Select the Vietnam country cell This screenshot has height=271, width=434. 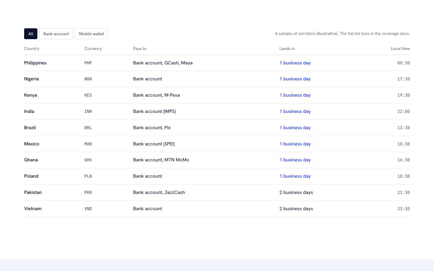33,209
